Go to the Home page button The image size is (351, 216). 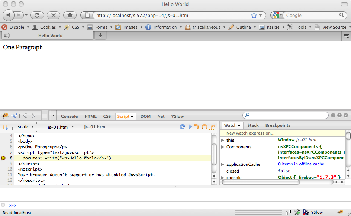pyautogui.click(x=70, y=15)
